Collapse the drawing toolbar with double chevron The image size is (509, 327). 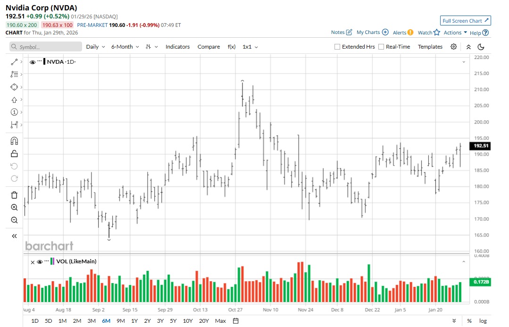click(x=14, y=236)
